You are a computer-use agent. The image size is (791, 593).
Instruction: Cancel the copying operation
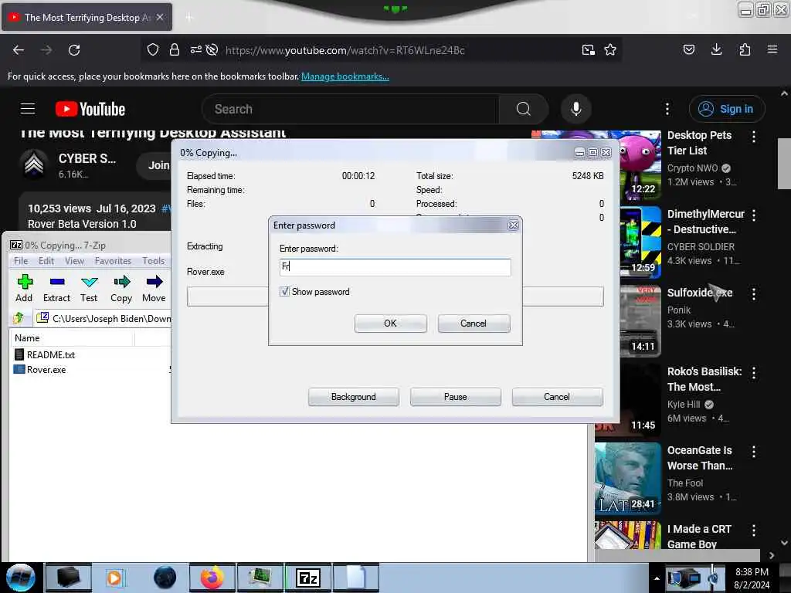[x=557, y=397]
